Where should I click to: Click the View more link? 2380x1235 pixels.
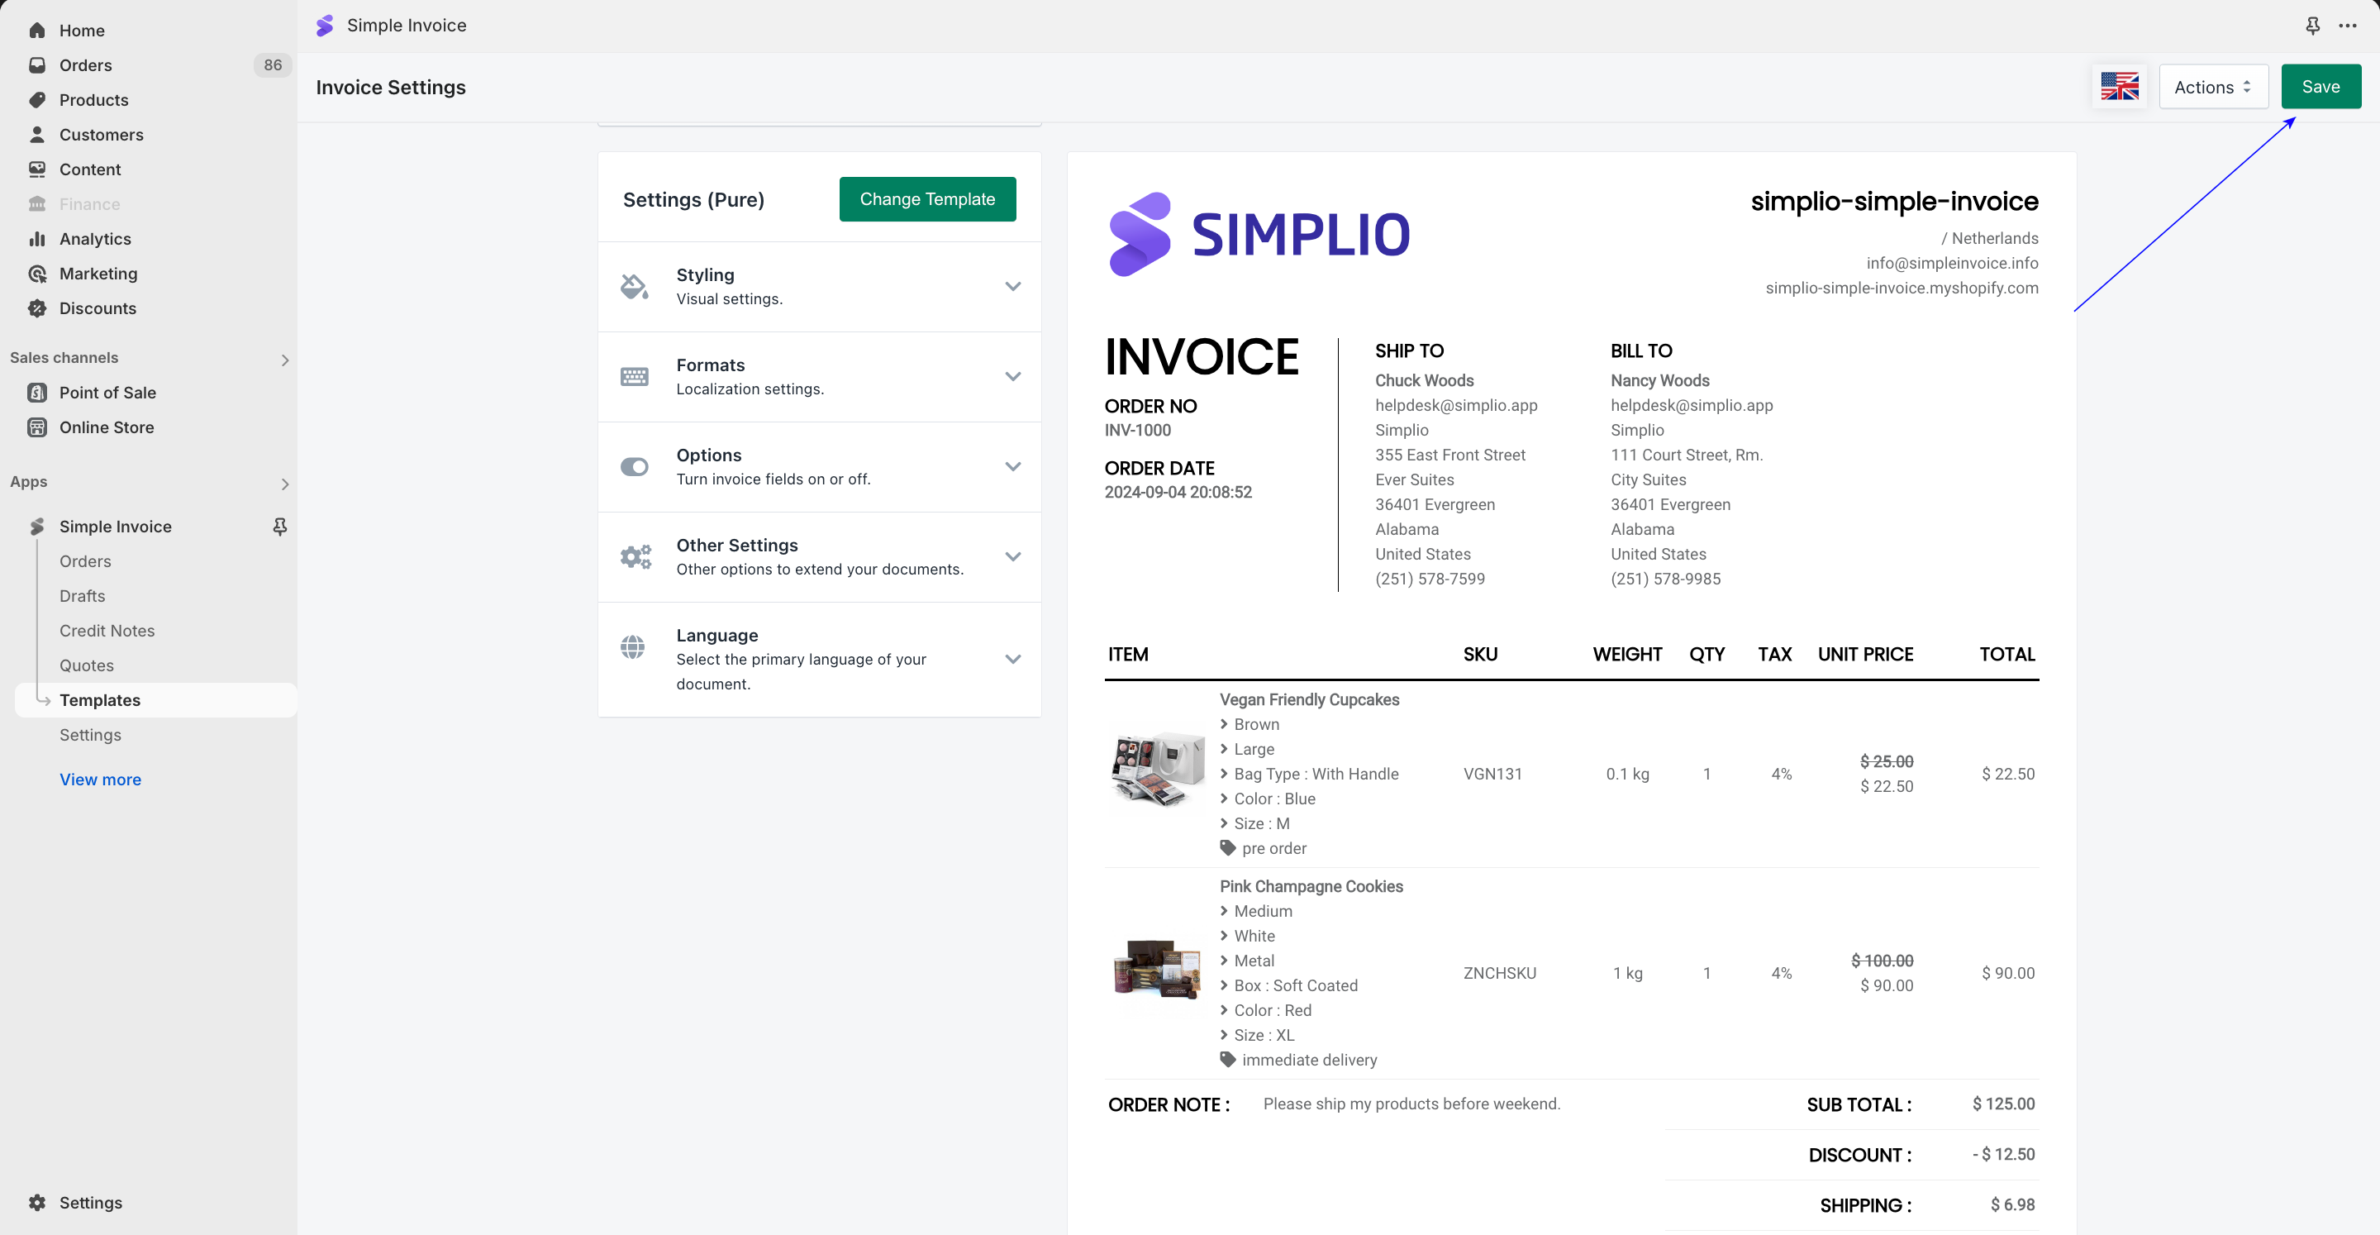click(100, 780)
